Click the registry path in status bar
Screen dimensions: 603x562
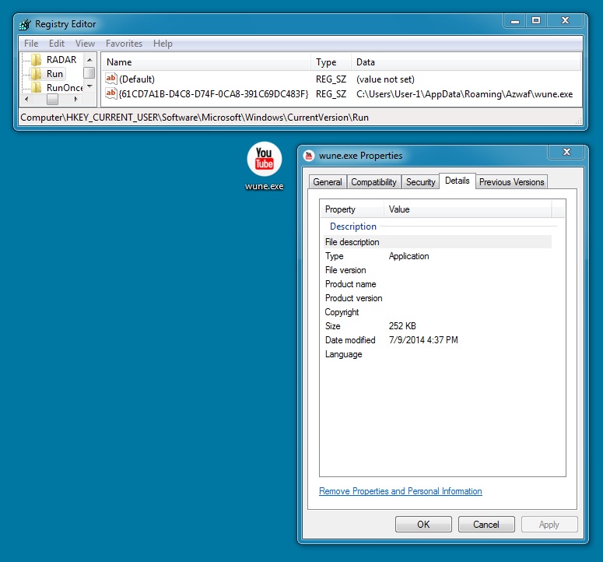click(195, 118)
